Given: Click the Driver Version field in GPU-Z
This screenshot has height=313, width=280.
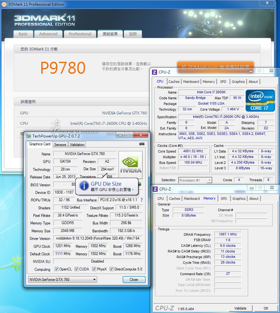Looking at the screenshot, I should (98, 238).
